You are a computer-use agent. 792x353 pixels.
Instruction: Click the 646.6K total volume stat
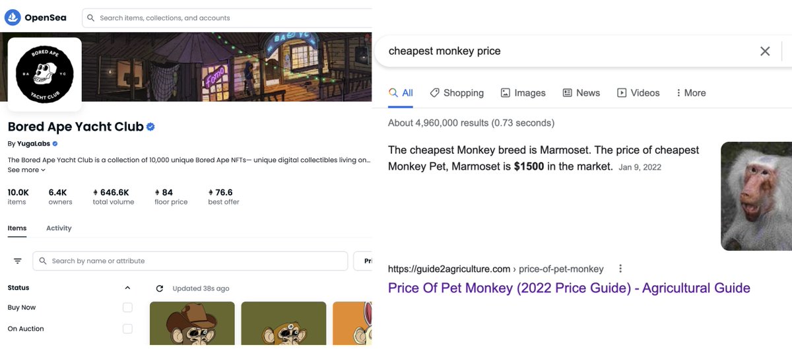click(114, 197)
